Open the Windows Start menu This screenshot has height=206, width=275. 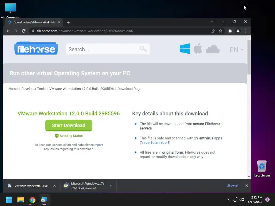(9, 200)
